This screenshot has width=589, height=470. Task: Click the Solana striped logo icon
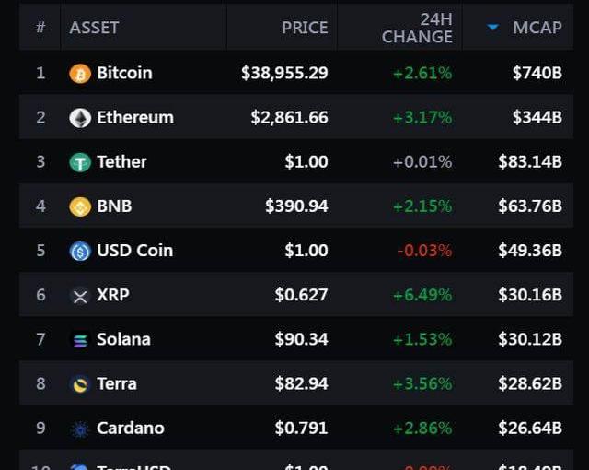point(80,340)
